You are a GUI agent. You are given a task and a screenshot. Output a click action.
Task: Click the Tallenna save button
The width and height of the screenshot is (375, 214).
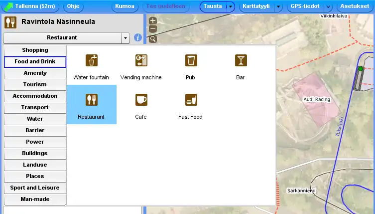31,7
